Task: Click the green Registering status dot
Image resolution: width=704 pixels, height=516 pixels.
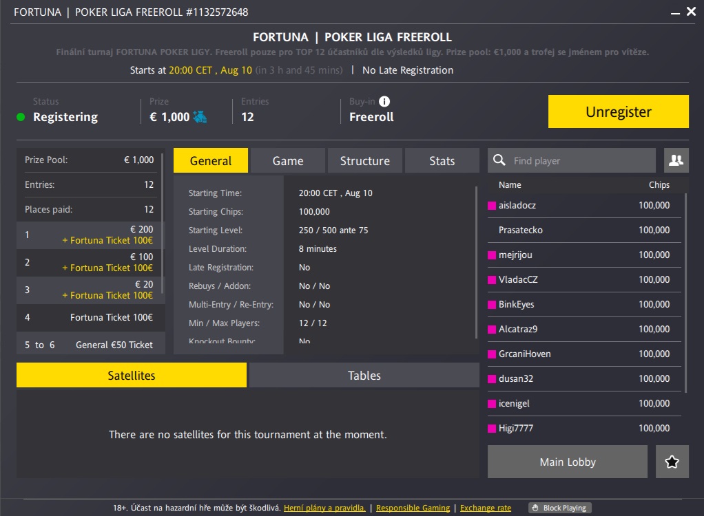Action: [21, 117]
